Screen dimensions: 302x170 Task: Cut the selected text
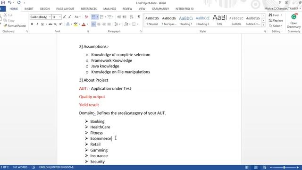point(8,15)
